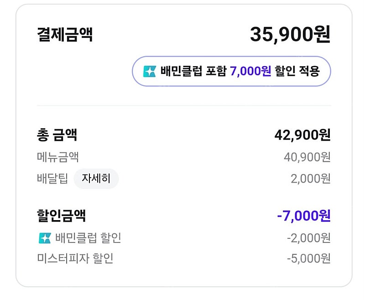The image size is (365, 300).
Task: Select the -5,000원 Mr. Pizza discount value
Action: (309, 258)
